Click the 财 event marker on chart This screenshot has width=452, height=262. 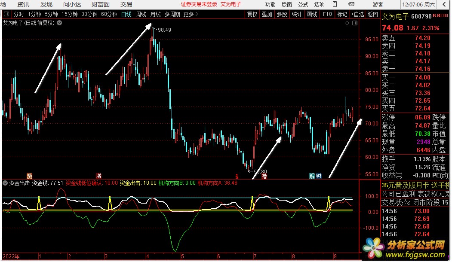point(319,176)
